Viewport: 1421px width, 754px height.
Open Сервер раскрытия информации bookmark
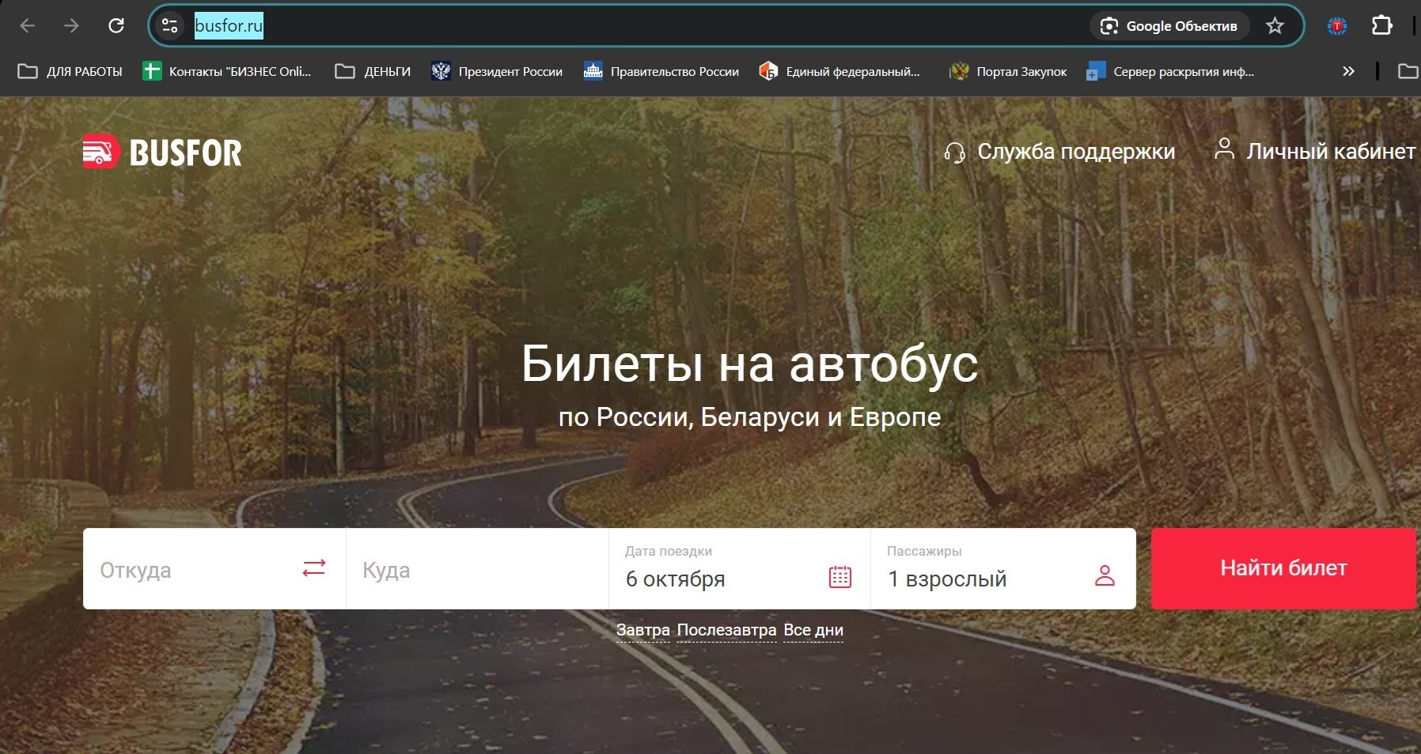point(1170,71)
